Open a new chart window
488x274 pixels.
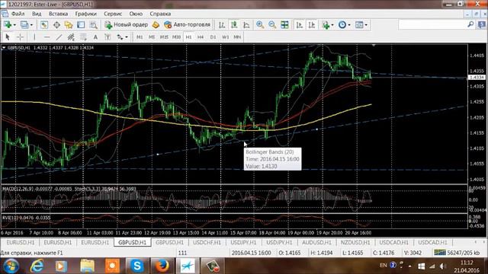click(x=8, y=24)
